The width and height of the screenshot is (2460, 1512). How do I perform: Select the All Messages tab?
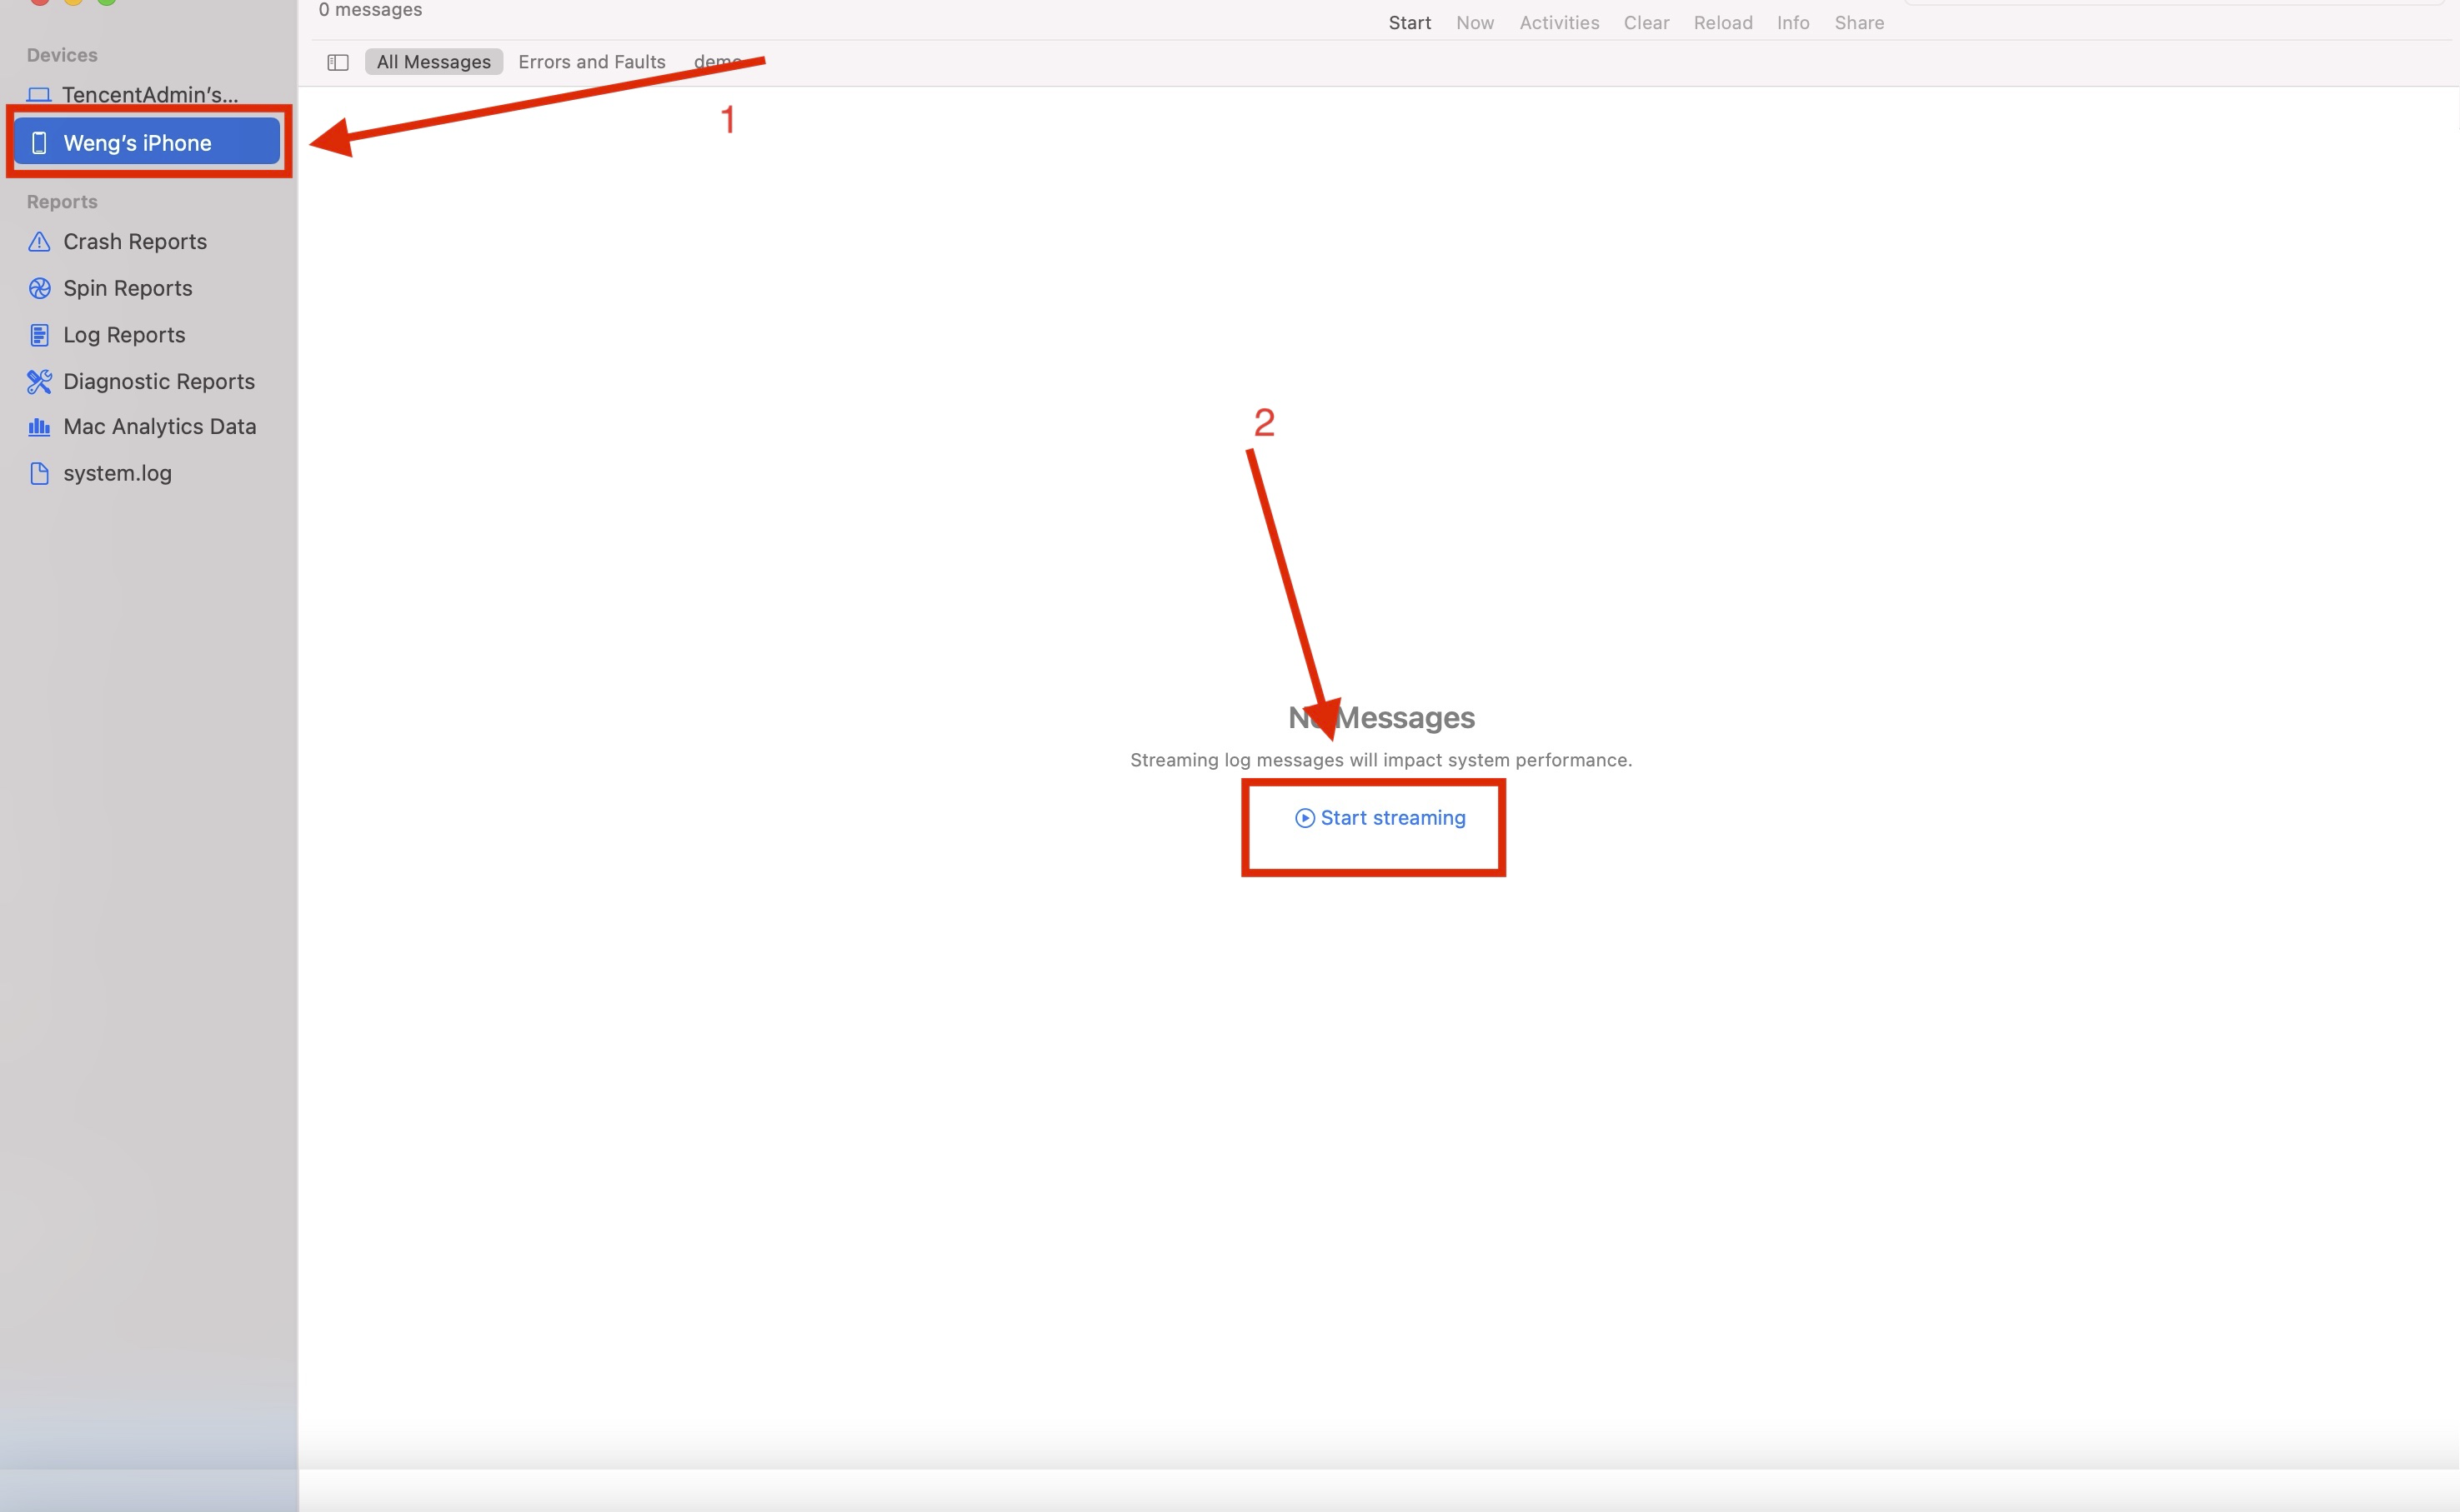pos(433,62)
